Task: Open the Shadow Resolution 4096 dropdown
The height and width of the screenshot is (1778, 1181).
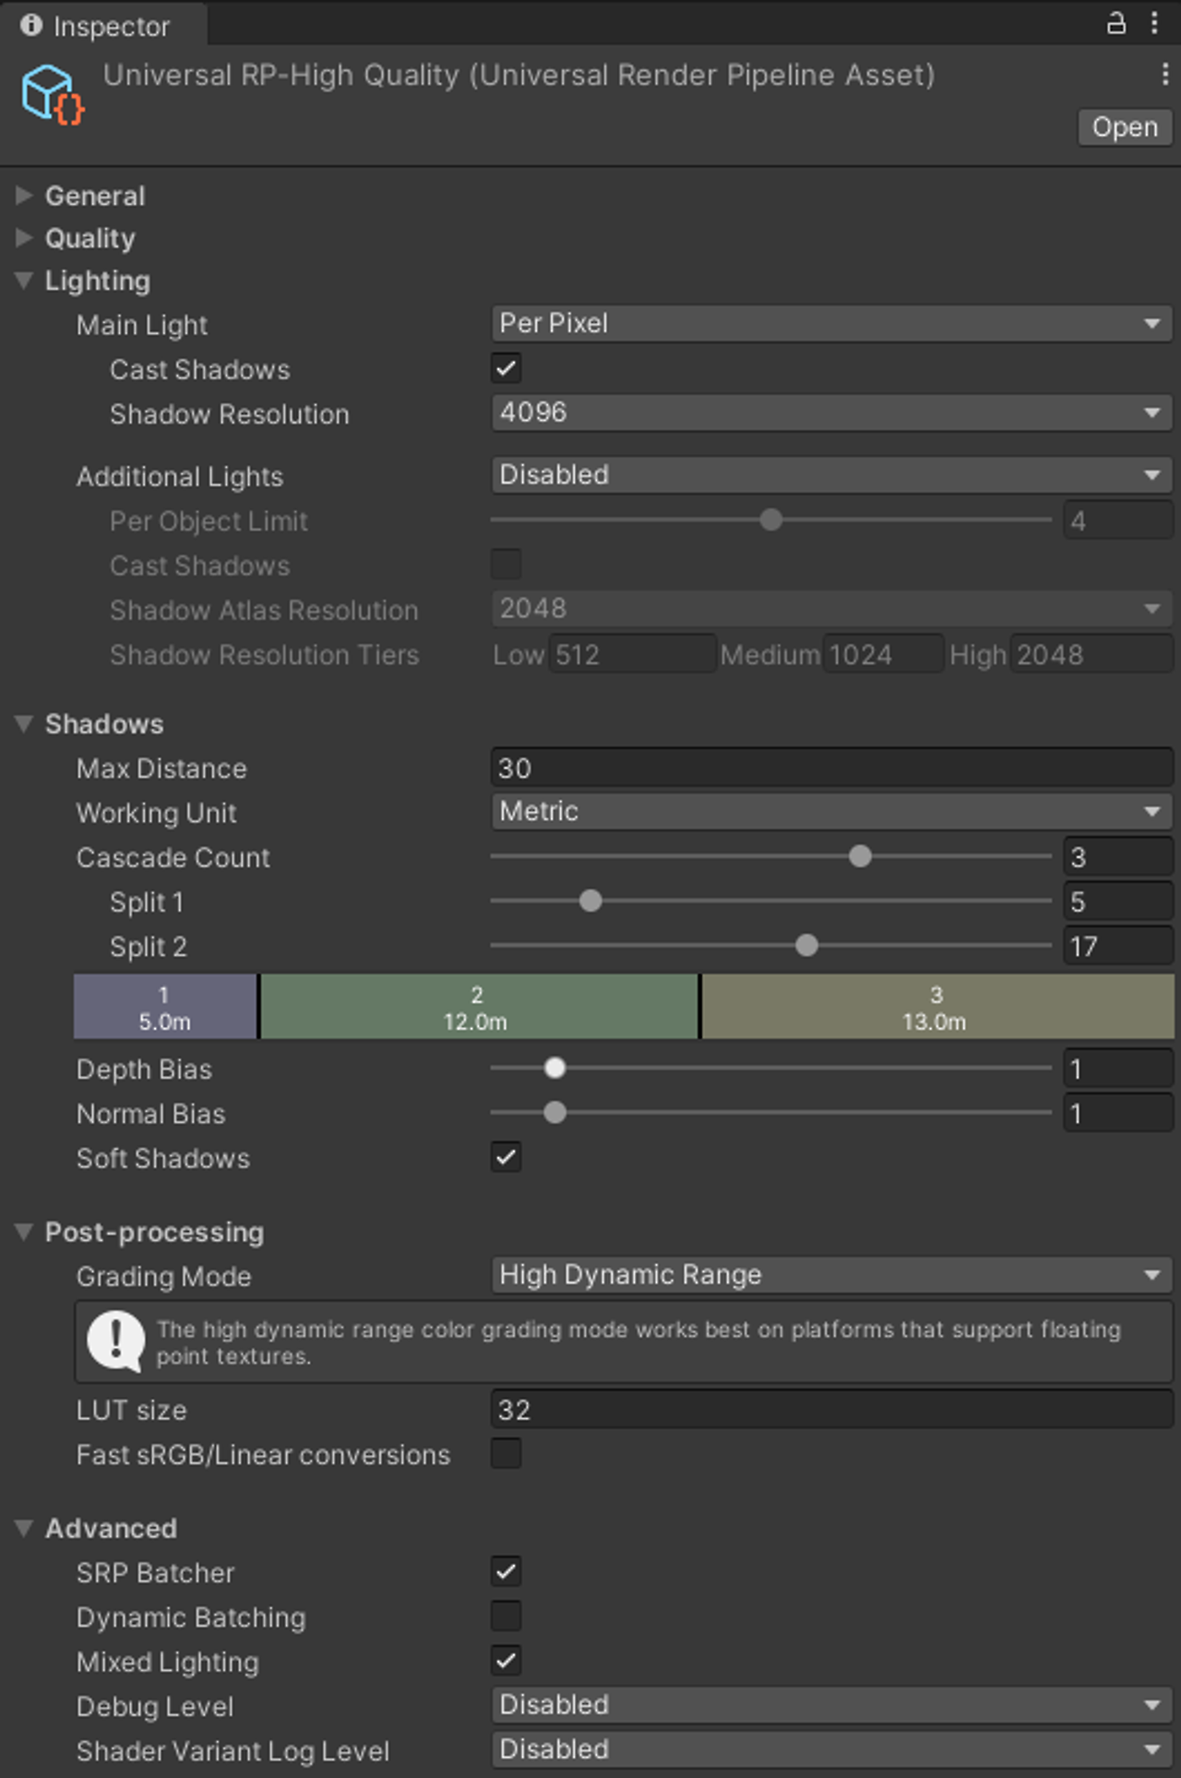Action: click(831, 412)
